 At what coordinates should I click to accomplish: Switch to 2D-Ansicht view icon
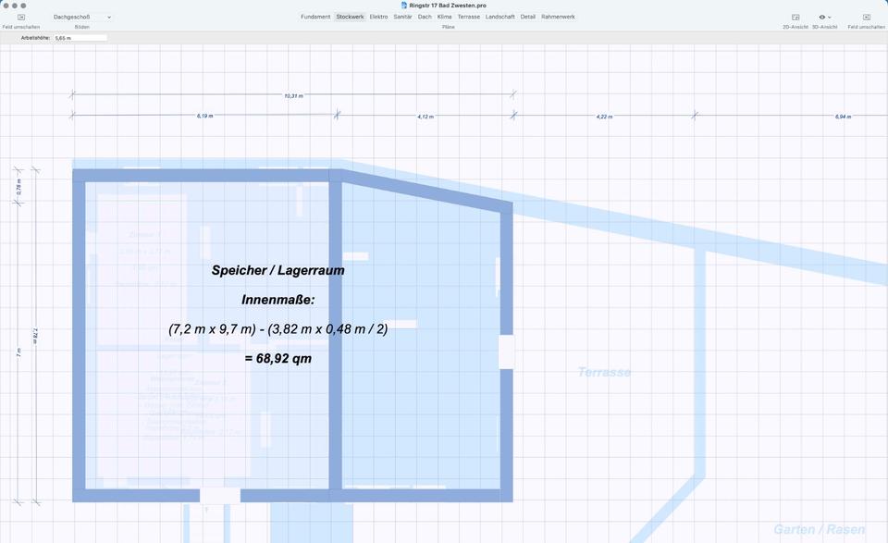[795, 17]
